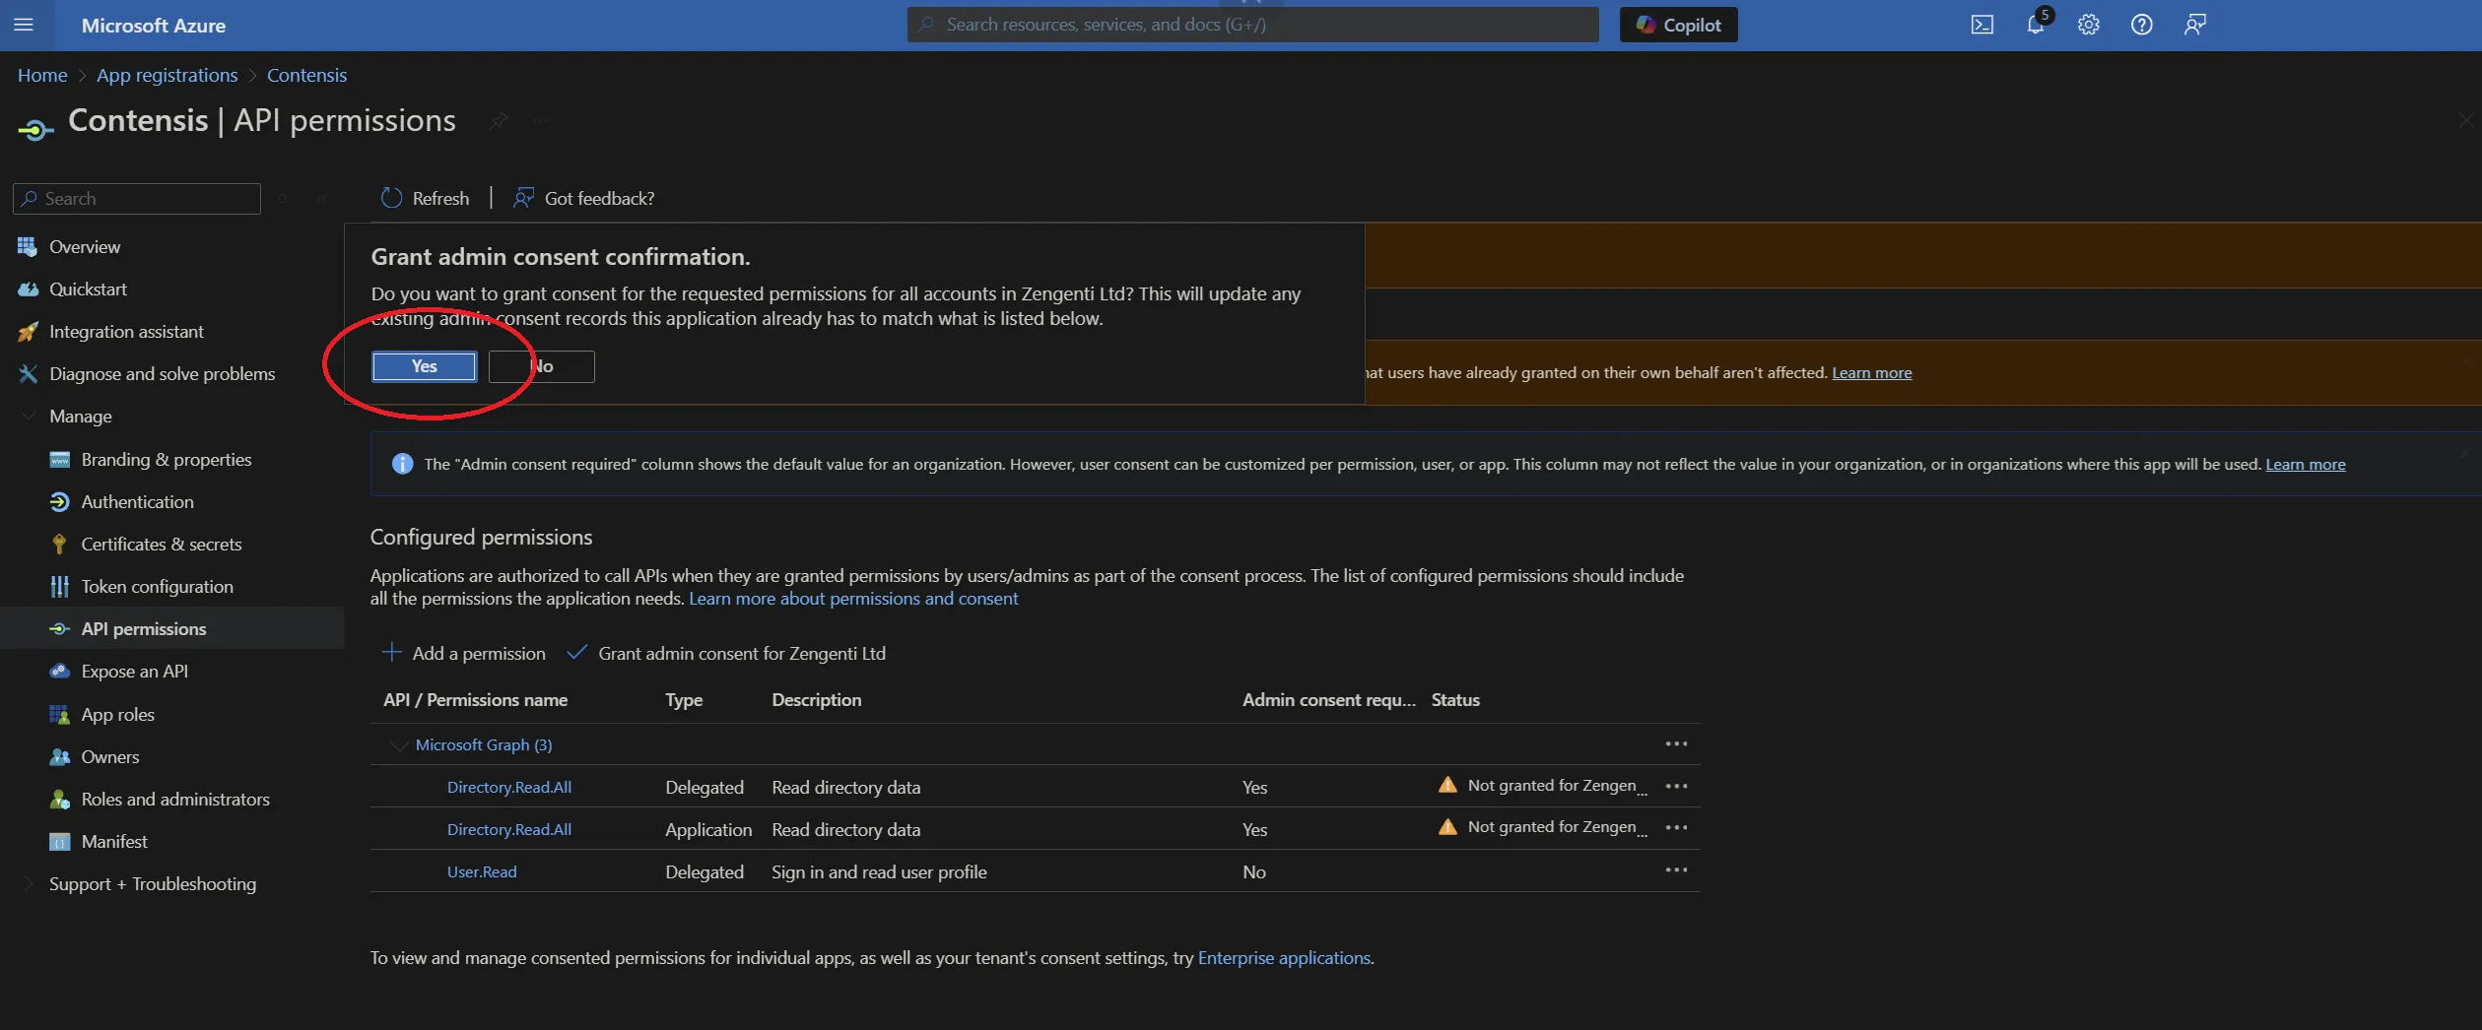Click the Status column header
Image resolution: width=2482 pixels, height=1030 pixels.
[x=1455, y=700]
